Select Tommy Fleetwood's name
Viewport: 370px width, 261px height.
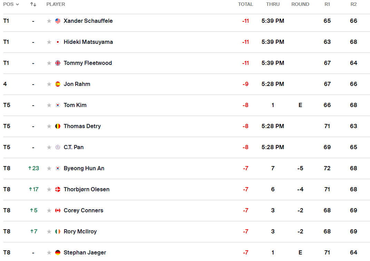88,63
